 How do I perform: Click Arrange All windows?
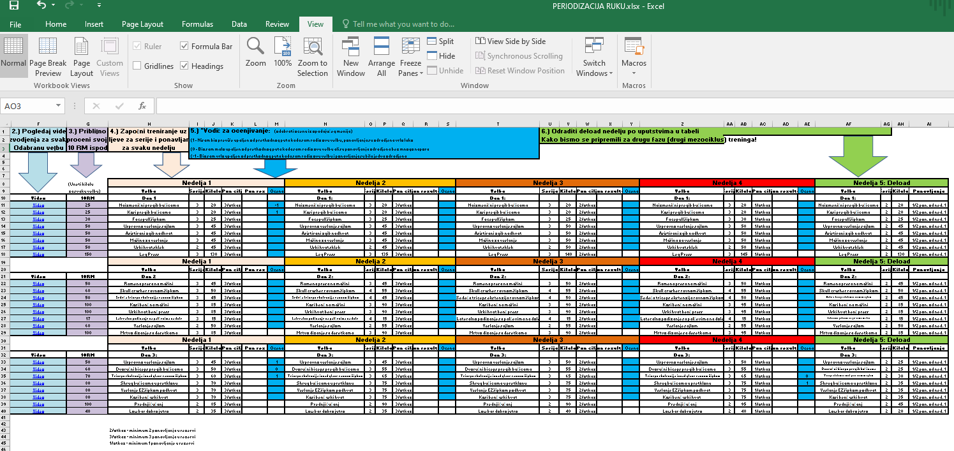tap(382, 57)
